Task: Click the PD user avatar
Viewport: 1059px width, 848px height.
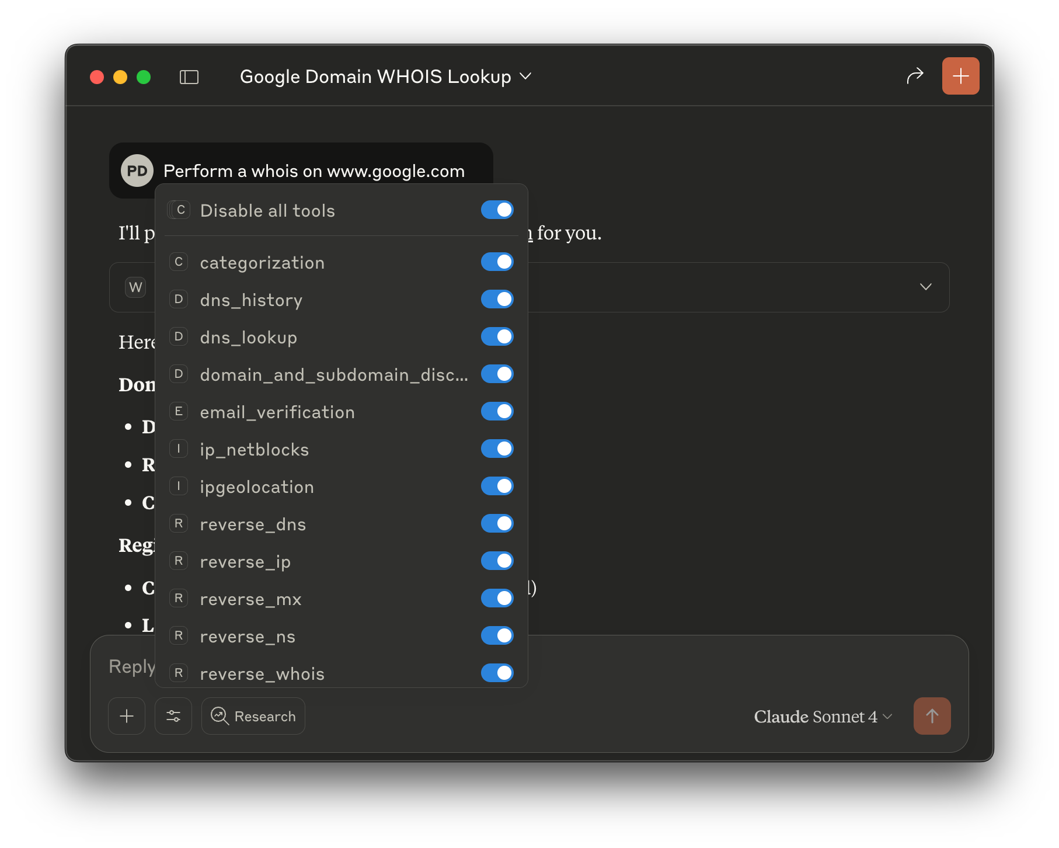Action: tap(136, 170)
